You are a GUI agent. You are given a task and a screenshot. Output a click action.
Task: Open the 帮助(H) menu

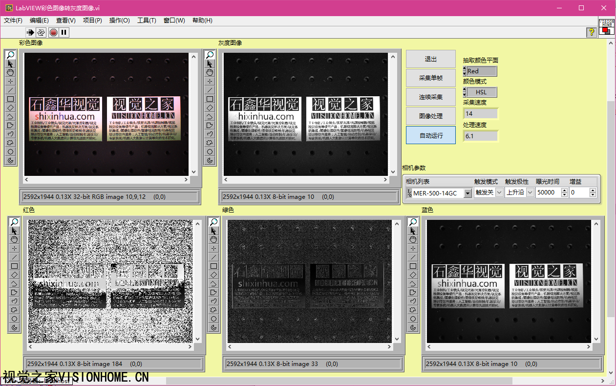point(202,21)
